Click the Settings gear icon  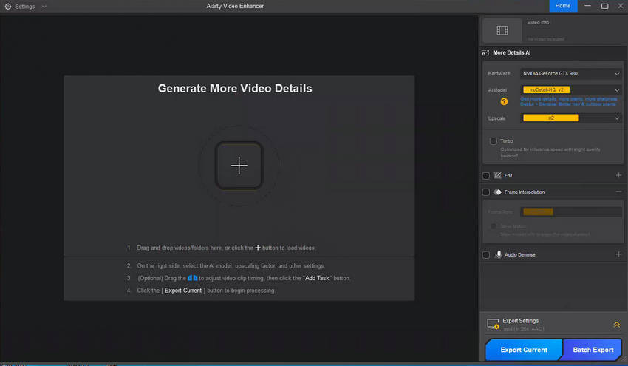[8, 7]
